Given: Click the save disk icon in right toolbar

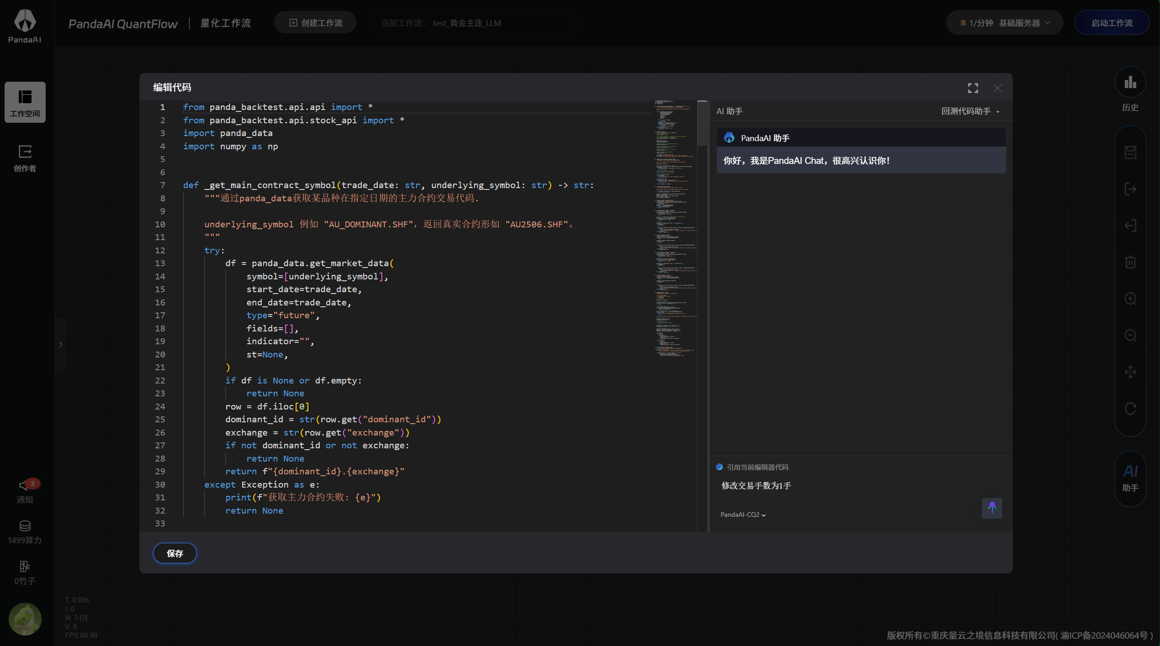Looking at the screenshot, I should 1130,152.
